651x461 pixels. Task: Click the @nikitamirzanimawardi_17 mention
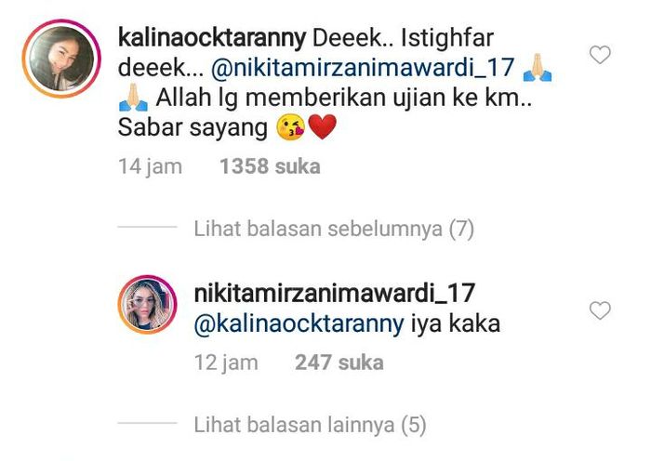pyautogui.click(x=363, y=68)
